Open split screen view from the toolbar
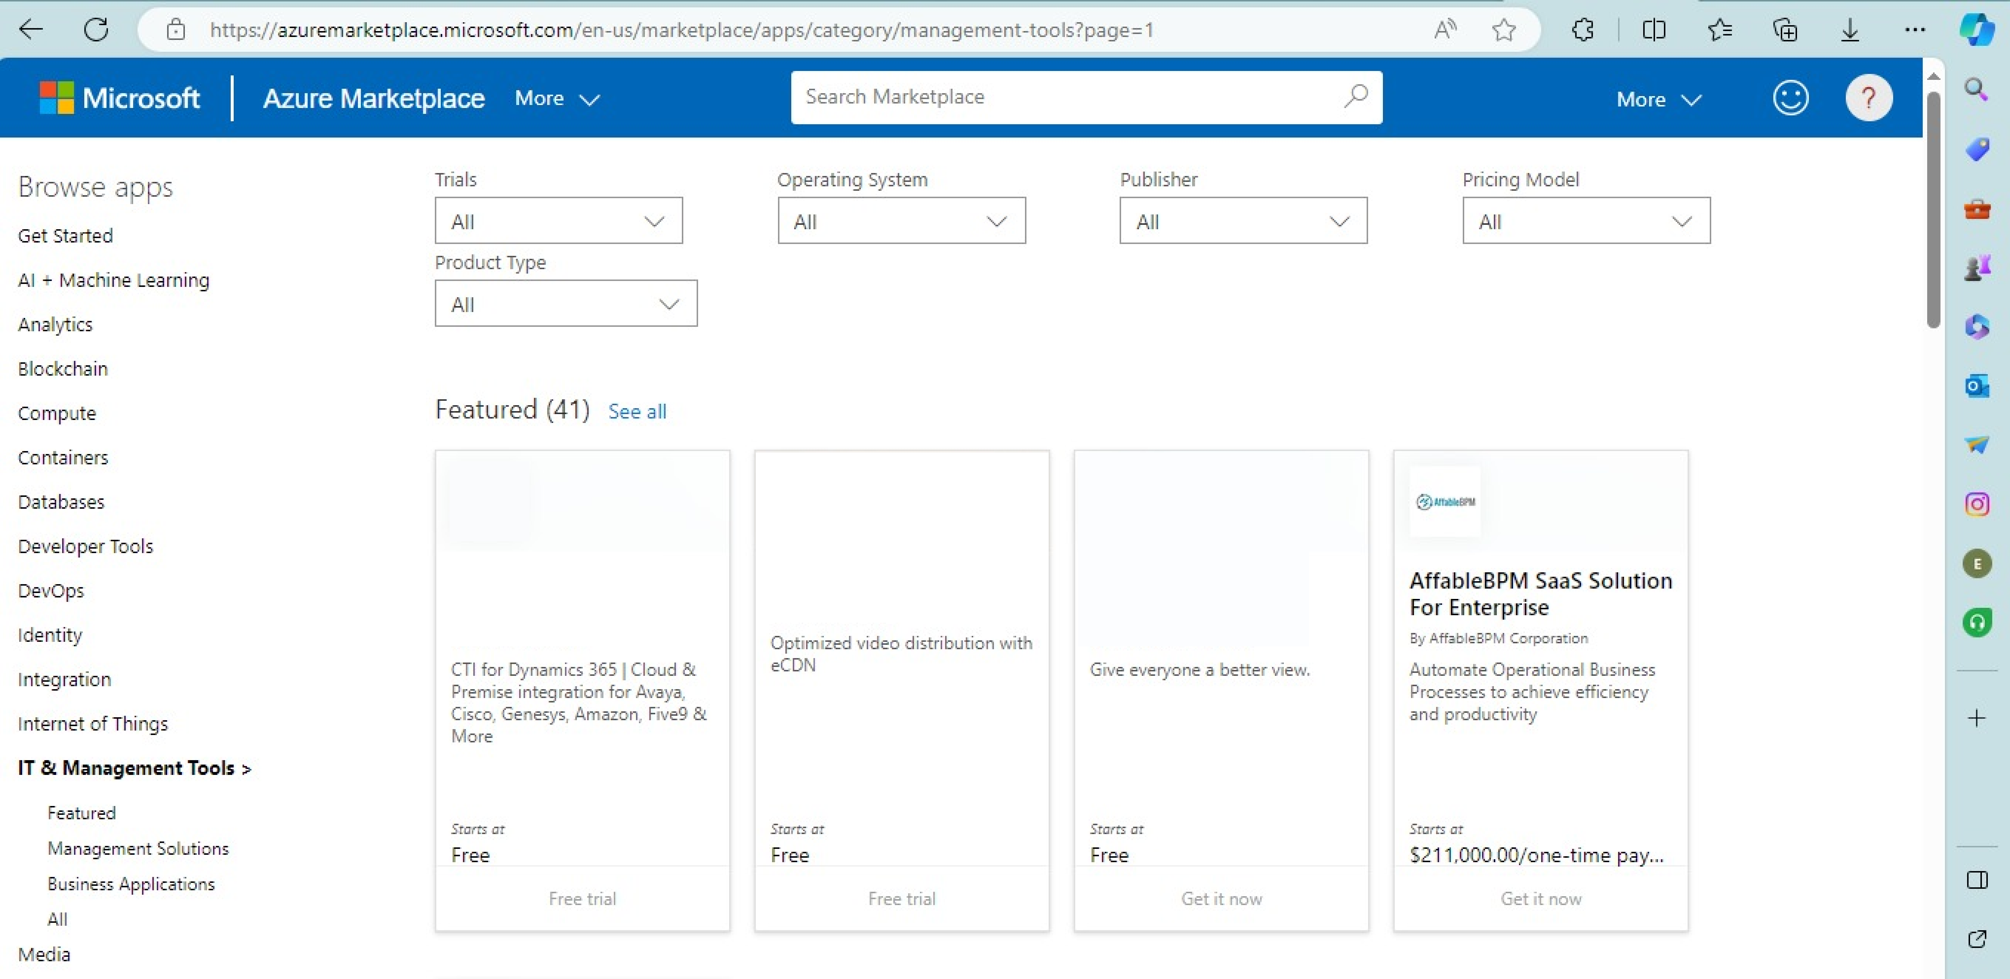Image resolution: width=2010 pixels, height=979 pixels. (1654, 30)
